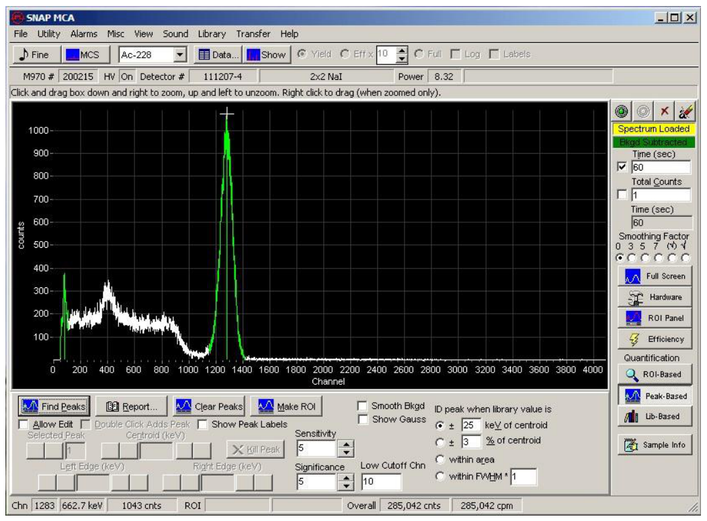
Task: Open the Utility menu
Action: pyautogui.click(x=48, y=34)
